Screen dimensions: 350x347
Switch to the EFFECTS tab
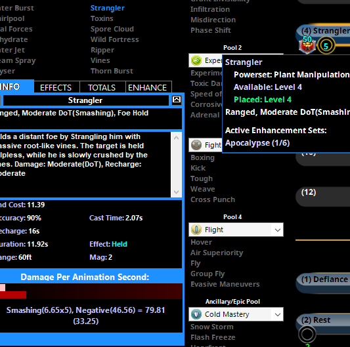(56, 87)
